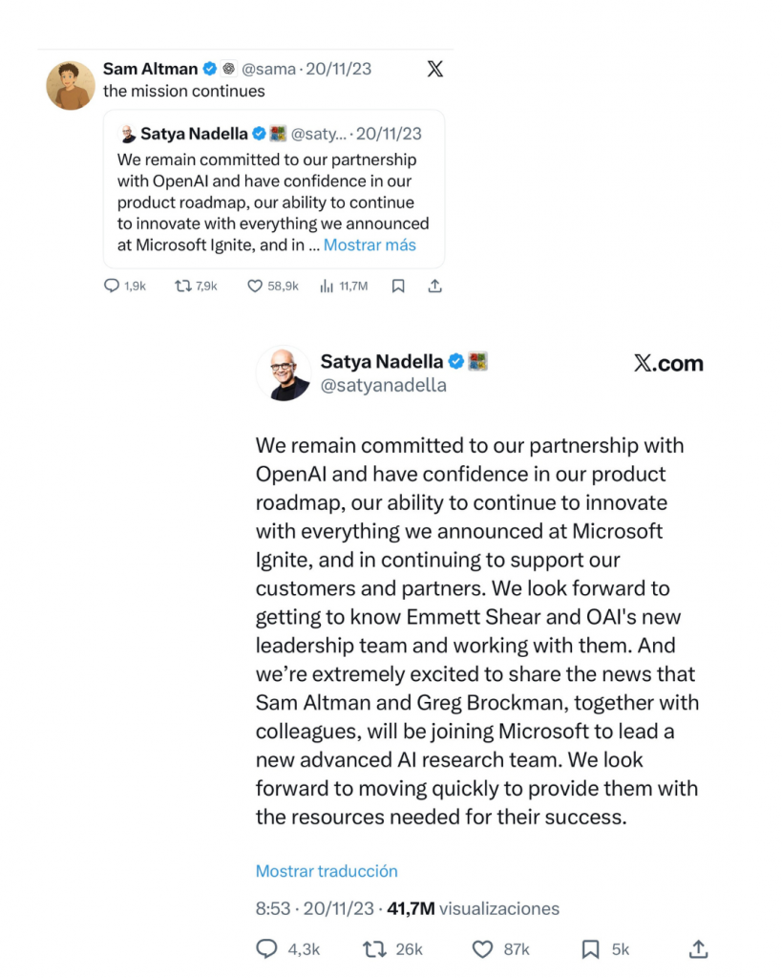Open replies on Satya Nadella's tweet (4,3k)

click(x=267, y=949)
